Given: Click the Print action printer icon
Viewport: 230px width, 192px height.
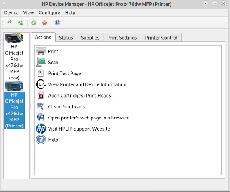Looking at the screenshot, I should 41,51.
